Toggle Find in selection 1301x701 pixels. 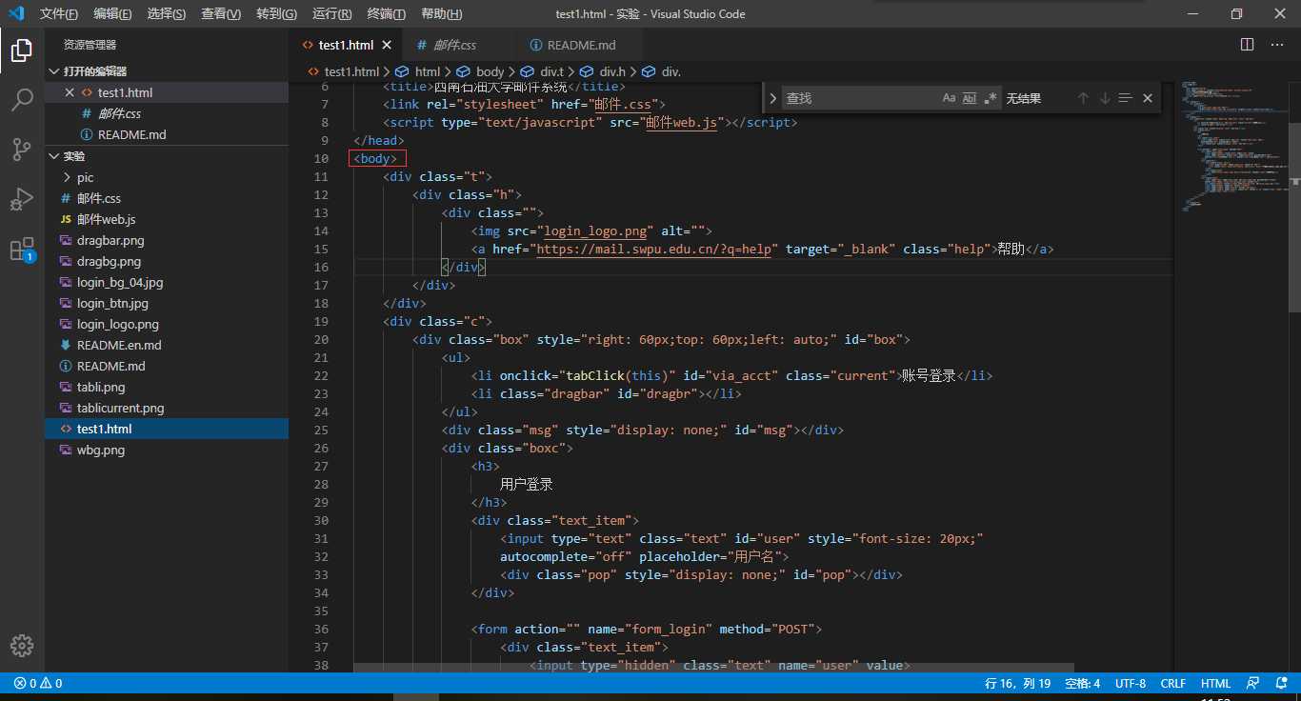point(1126,98)
